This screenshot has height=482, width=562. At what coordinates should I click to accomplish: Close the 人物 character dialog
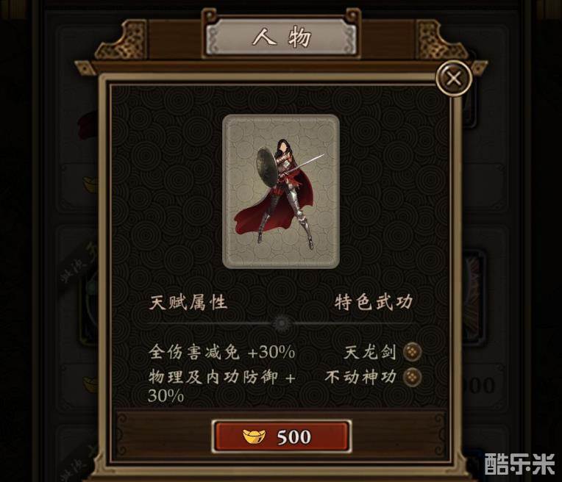click(x=454, y=79)
